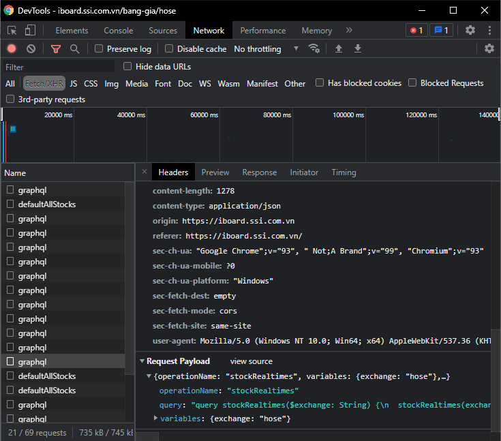
Task: Show the error count badge
Action: (416, 31)
